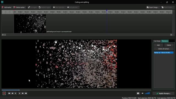Click the Apply changes button
The height and width of the screenshot is (99, 176).
point(163,94)
